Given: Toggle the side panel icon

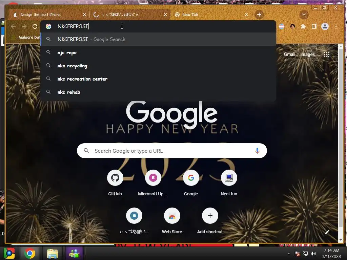Looking at the screenshot, I should tap(314, 26).
